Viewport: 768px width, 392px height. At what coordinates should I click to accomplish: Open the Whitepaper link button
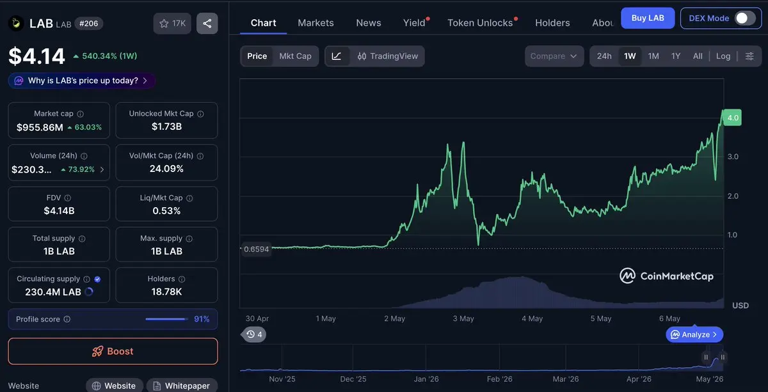click(x=180, y=386)
